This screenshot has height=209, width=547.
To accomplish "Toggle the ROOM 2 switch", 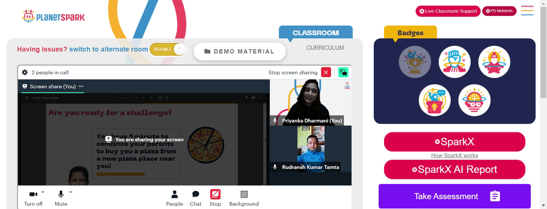I will [168, 50].
